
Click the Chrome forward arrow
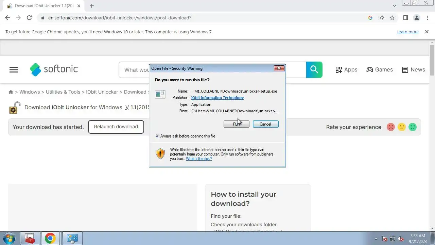(x=18, y=18)
